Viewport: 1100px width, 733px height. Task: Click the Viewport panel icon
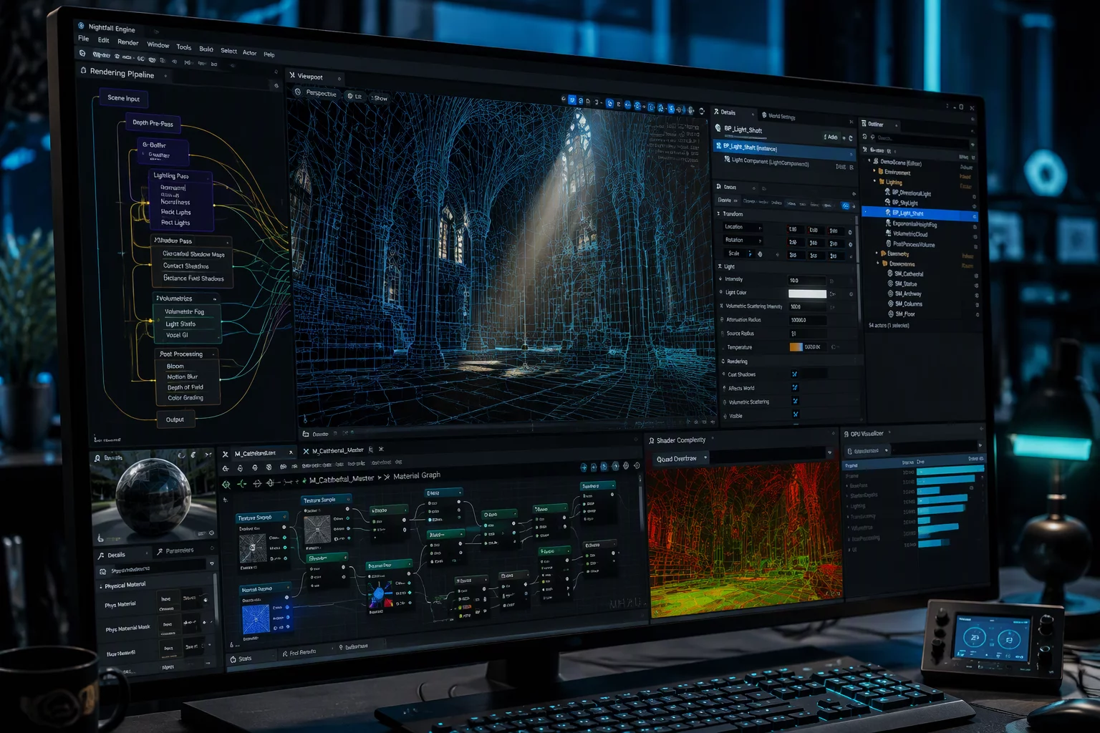pyautogui.click(x=292, y=75)
